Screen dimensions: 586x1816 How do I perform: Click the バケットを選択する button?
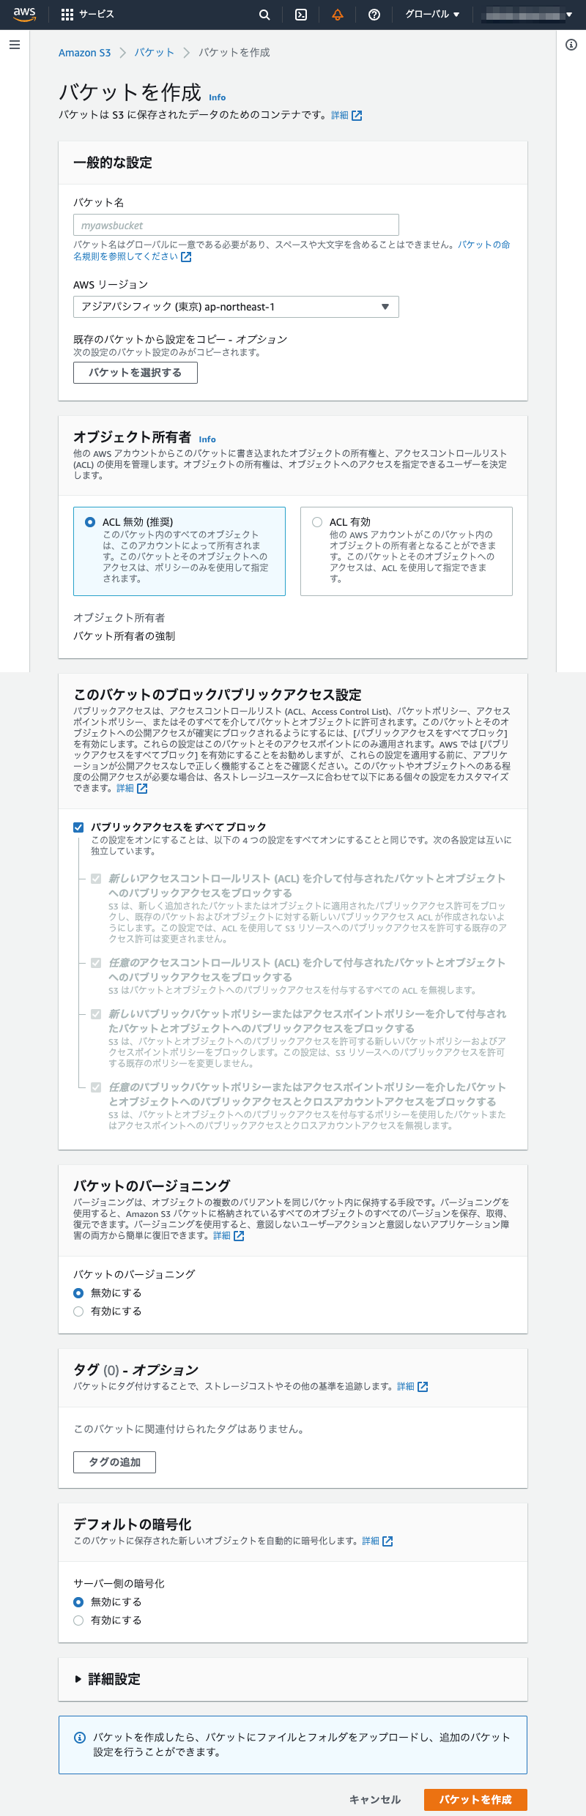tap(136, 373)
